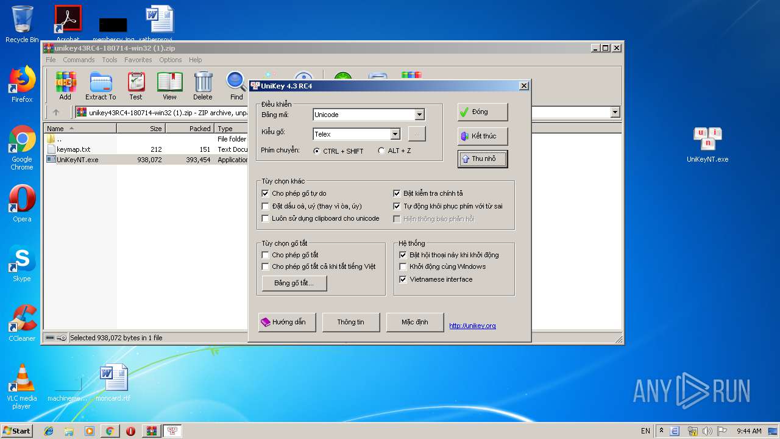Select the moncard.rtf desktop file
Image resolution: width=780 pixels, height=439 pixels.
point(113,383)
